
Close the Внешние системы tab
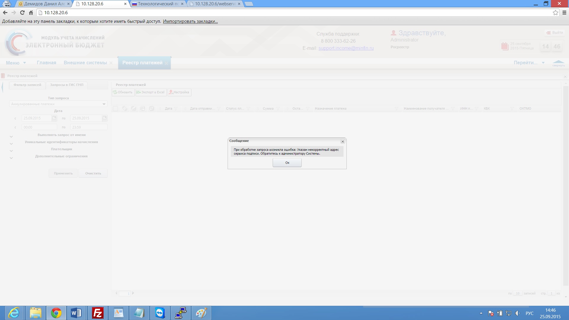(111, 63)
